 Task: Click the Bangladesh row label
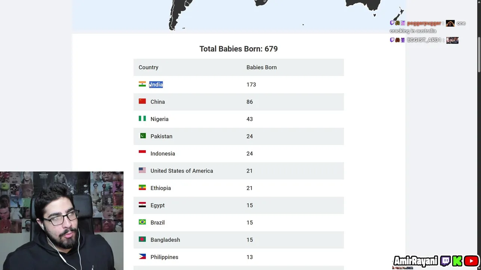(165, 240)
